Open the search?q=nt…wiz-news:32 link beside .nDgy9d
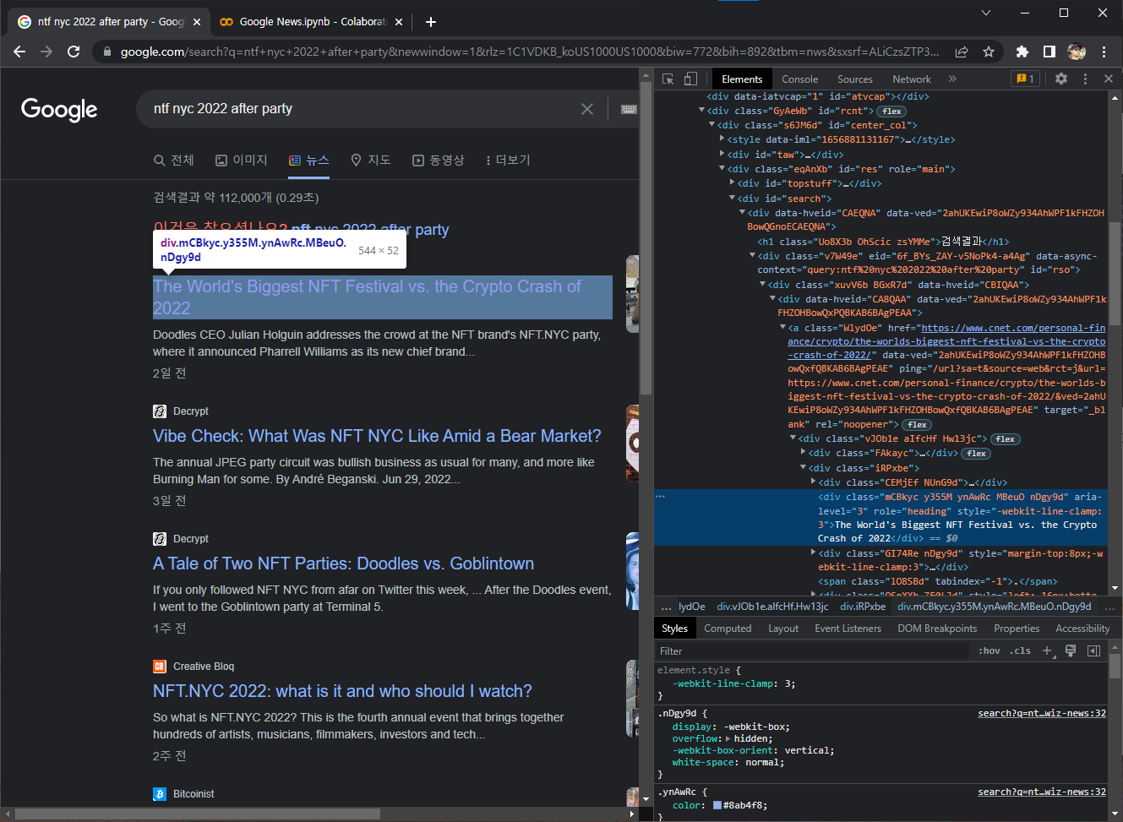 [1042, 713]
